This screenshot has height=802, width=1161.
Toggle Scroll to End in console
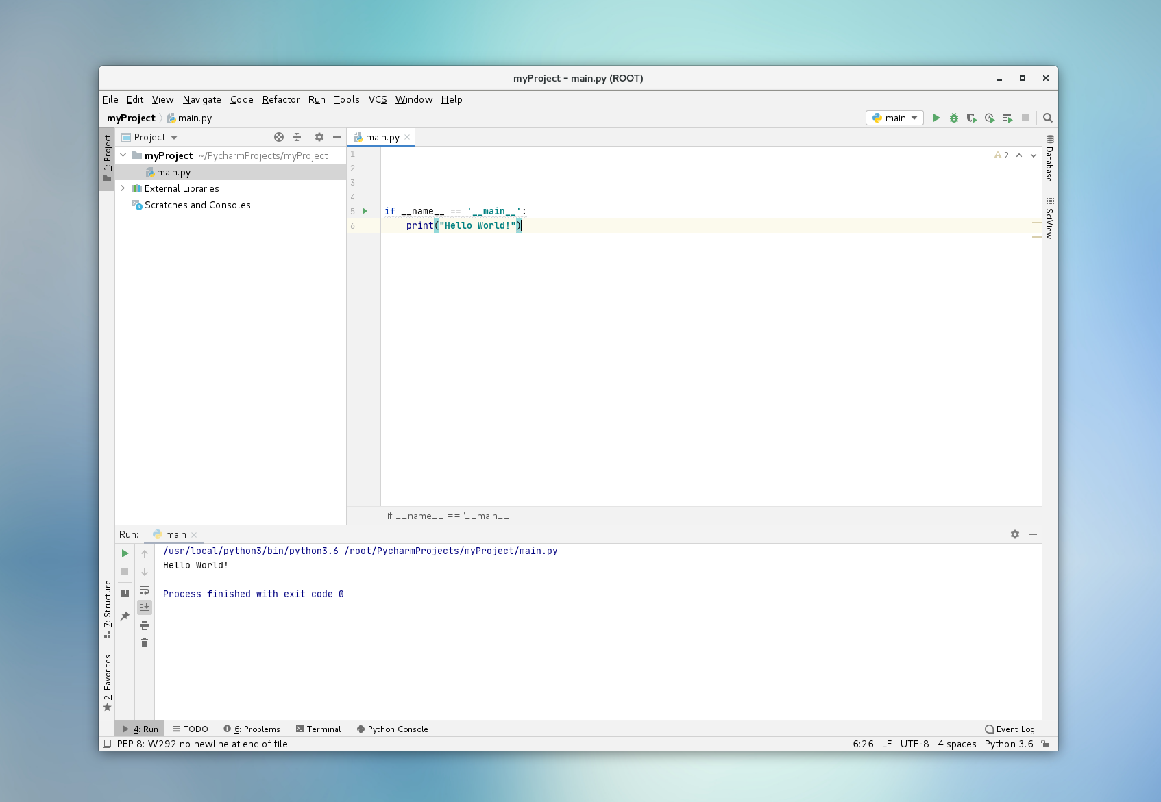point(145,607)
